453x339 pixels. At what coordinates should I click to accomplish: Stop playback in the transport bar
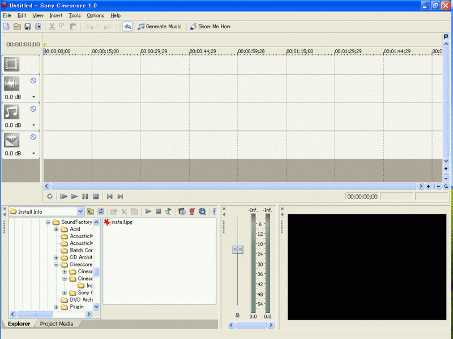pyautogui.click(x=96, y=196)
